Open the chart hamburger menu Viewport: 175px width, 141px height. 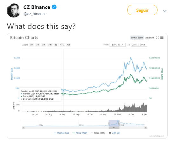pyautogui.click(x=162, y=38)
